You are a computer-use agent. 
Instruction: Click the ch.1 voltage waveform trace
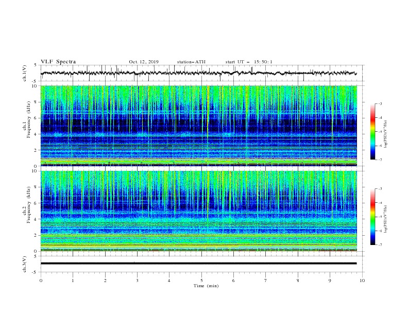[198, 73]
